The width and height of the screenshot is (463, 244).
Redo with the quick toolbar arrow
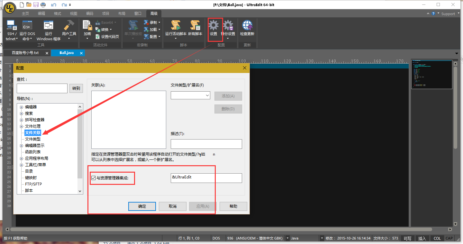point(64,5)
